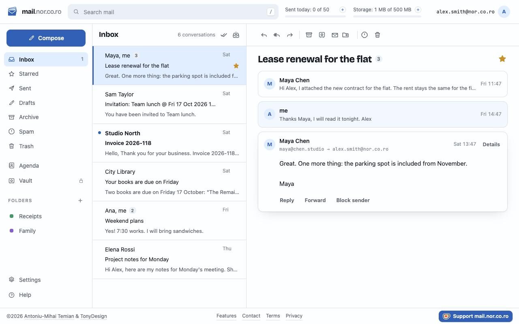
Task: Open the Sent folder
Action: click(46, 88)
